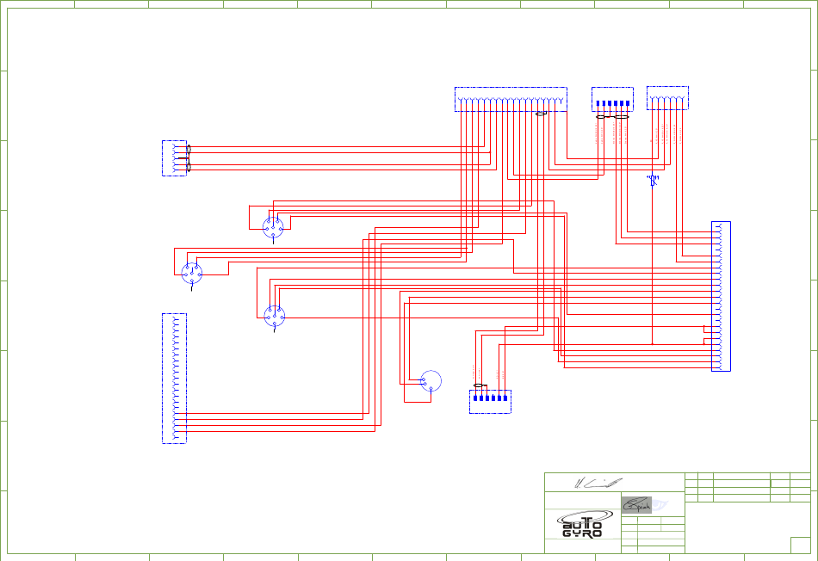Click the shield oval above the bottom six-pin connector
Viewport: 818px width, 561px height.
[480, 385]
